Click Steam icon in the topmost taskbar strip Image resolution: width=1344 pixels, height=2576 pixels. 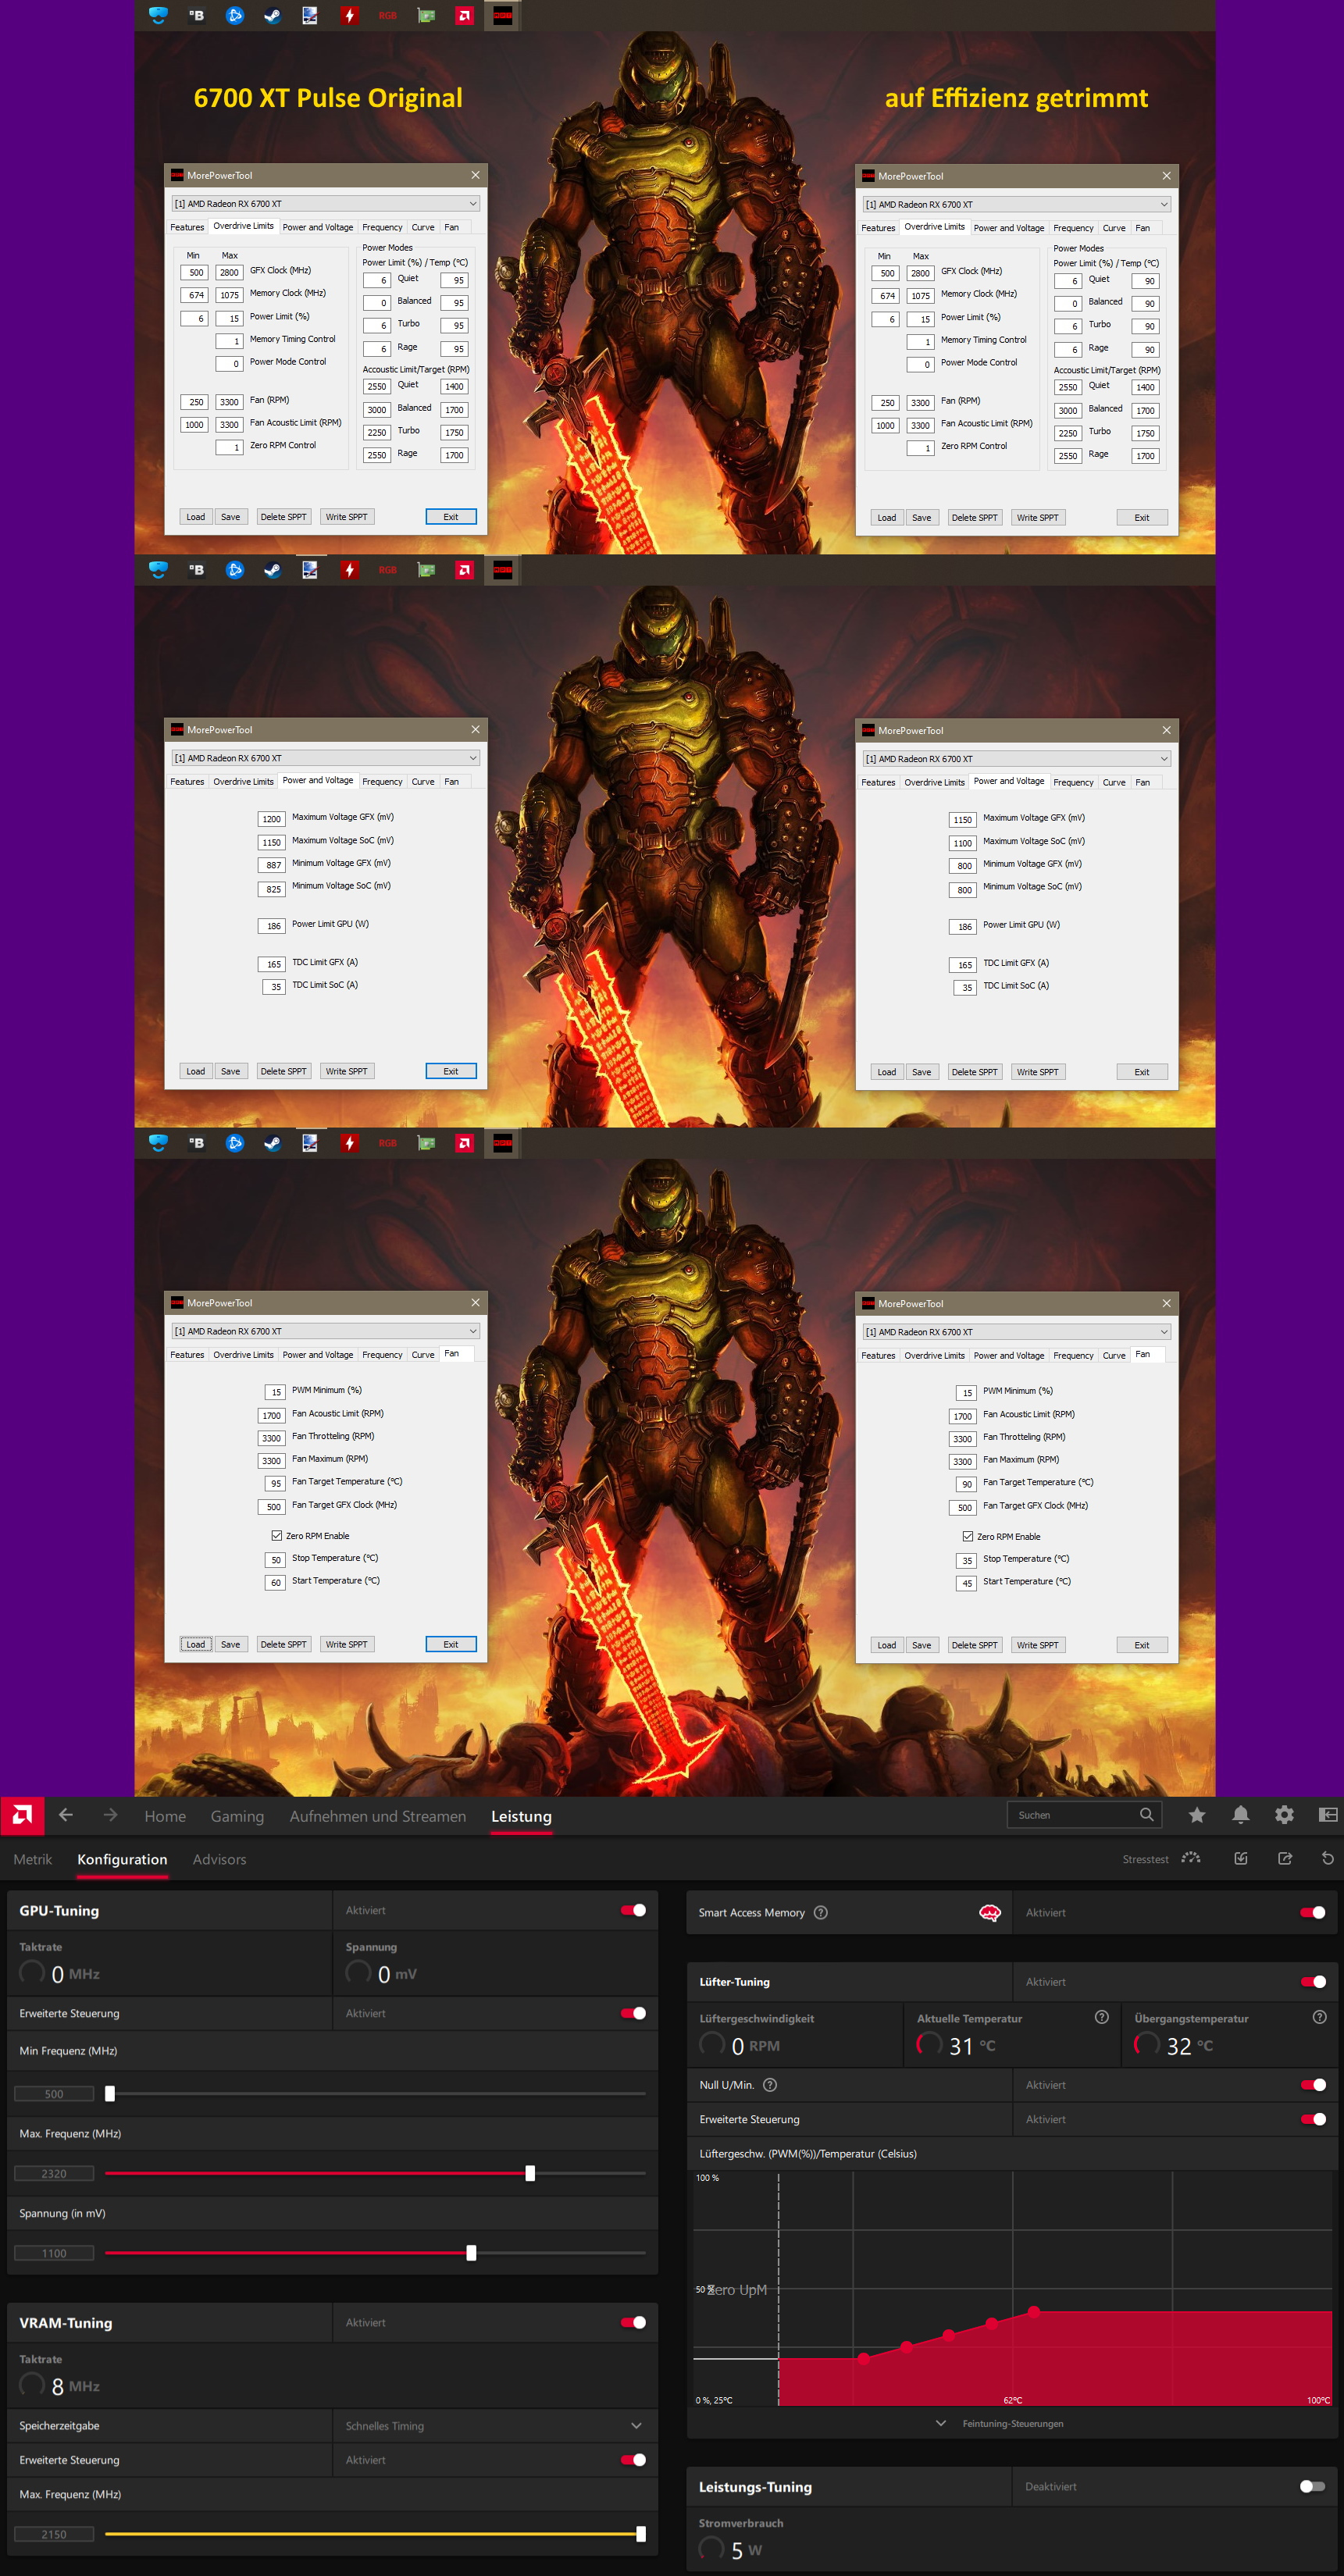coord(272,15)
